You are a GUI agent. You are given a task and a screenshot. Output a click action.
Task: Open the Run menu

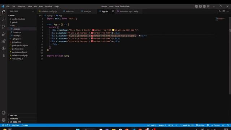pos(41,6)
